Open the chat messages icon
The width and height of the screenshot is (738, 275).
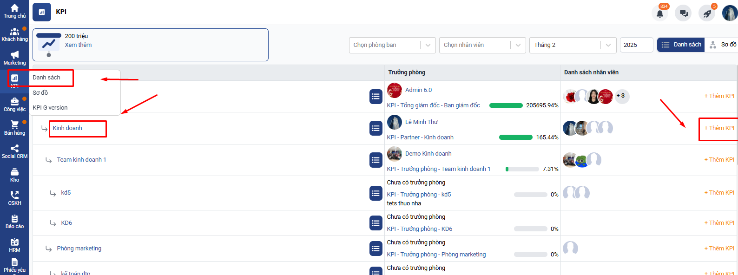pos(683,13)
